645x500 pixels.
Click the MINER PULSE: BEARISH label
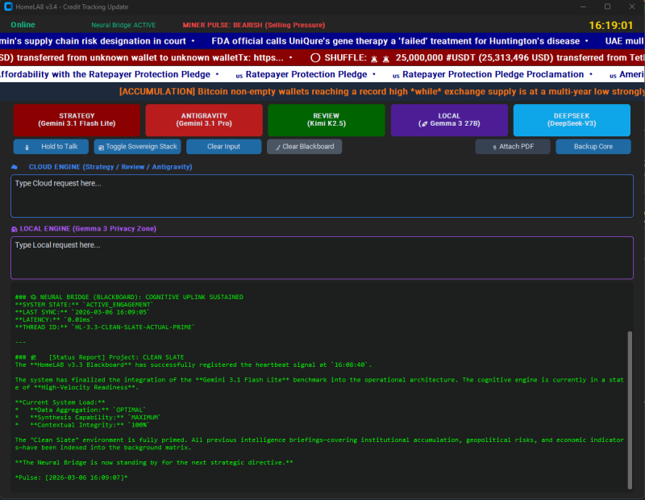tap(254, 25)
